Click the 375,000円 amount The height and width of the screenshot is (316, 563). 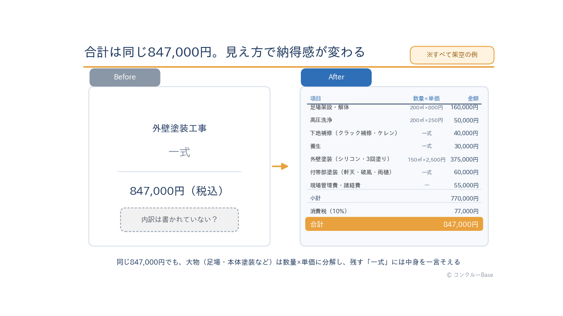tap(464, 159)
